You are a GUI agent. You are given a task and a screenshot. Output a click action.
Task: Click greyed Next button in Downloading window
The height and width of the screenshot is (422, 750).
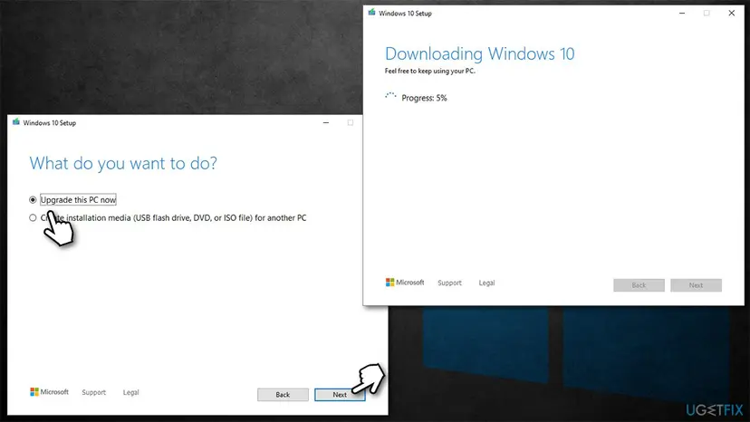click(696, 285)
